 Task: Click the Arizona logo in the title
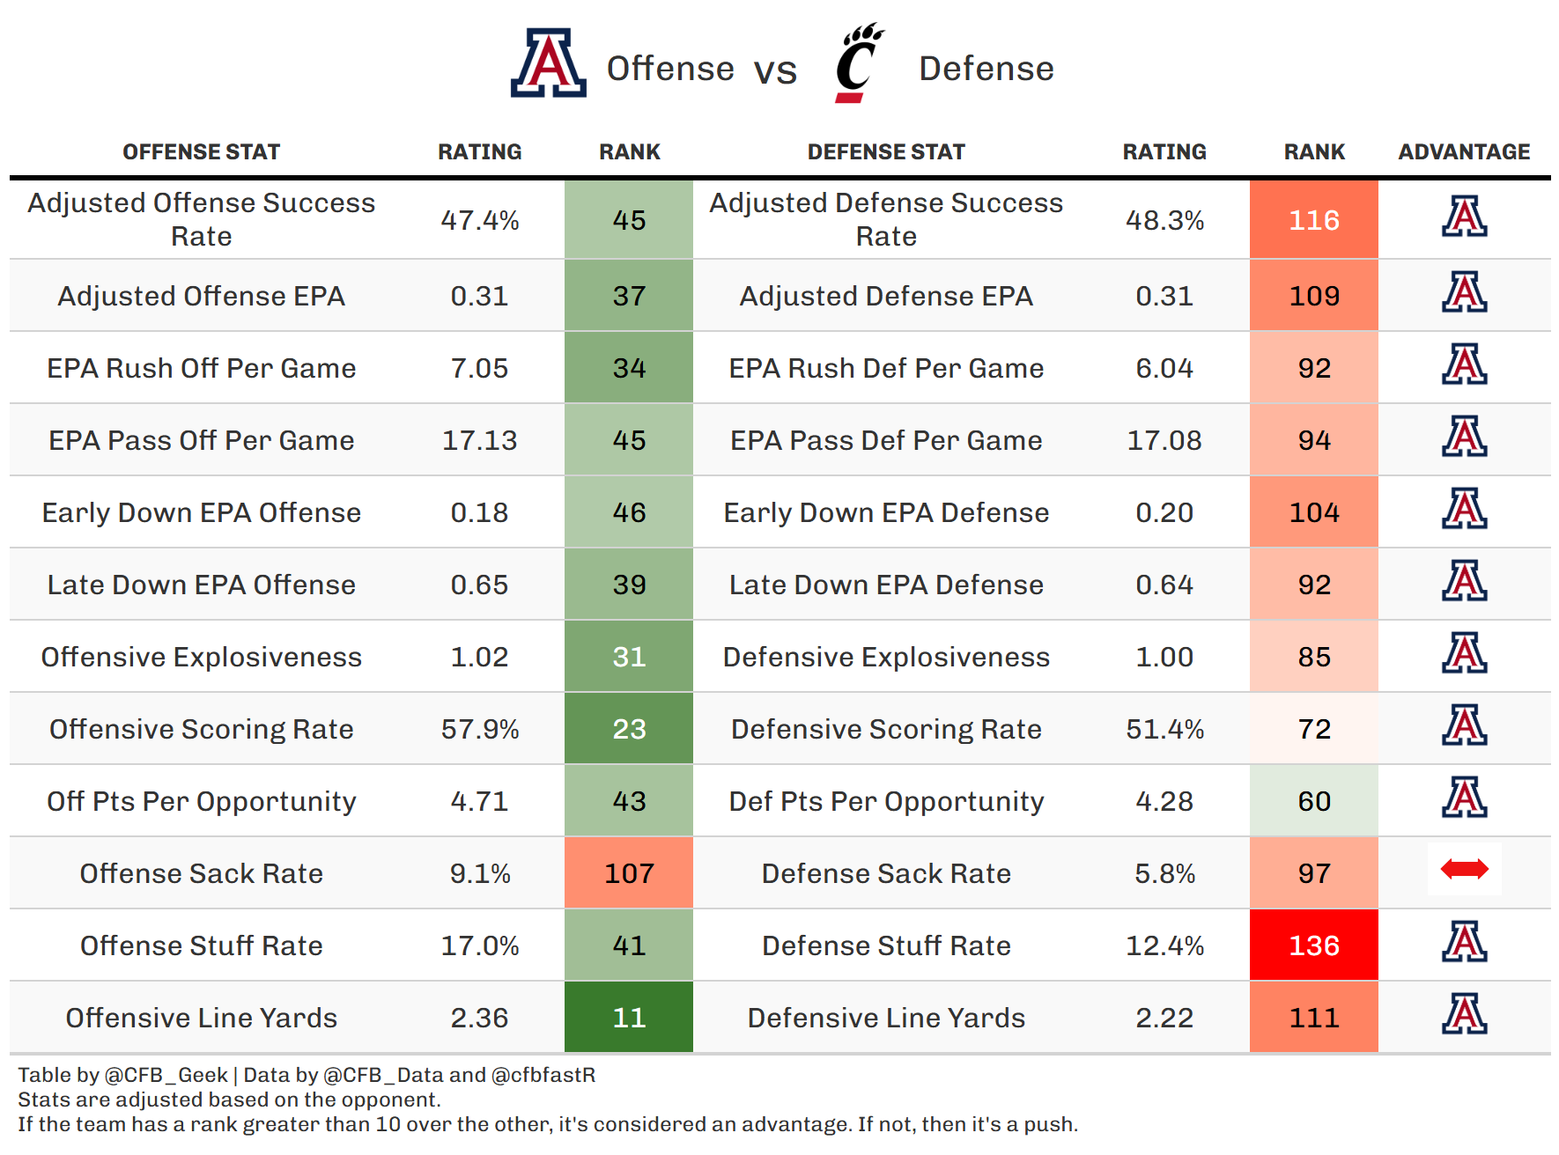click(x=548, y=63)
